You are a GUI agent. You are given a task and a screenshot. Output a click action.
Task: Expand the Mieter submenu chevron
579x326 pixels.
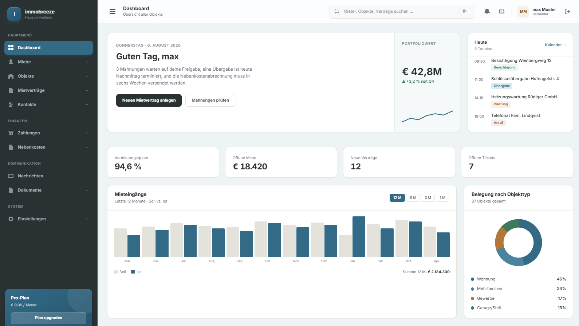pyautogui.click(x=87, y=62)
